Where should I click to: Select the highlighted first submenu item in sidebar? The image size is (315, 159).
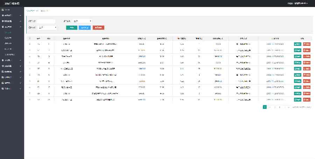click(8, 32)
